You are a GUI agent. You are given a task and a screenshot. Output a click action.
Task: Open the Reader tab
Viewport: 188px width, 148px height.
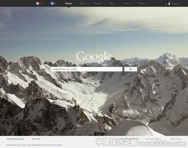click(x=98, y=3)
